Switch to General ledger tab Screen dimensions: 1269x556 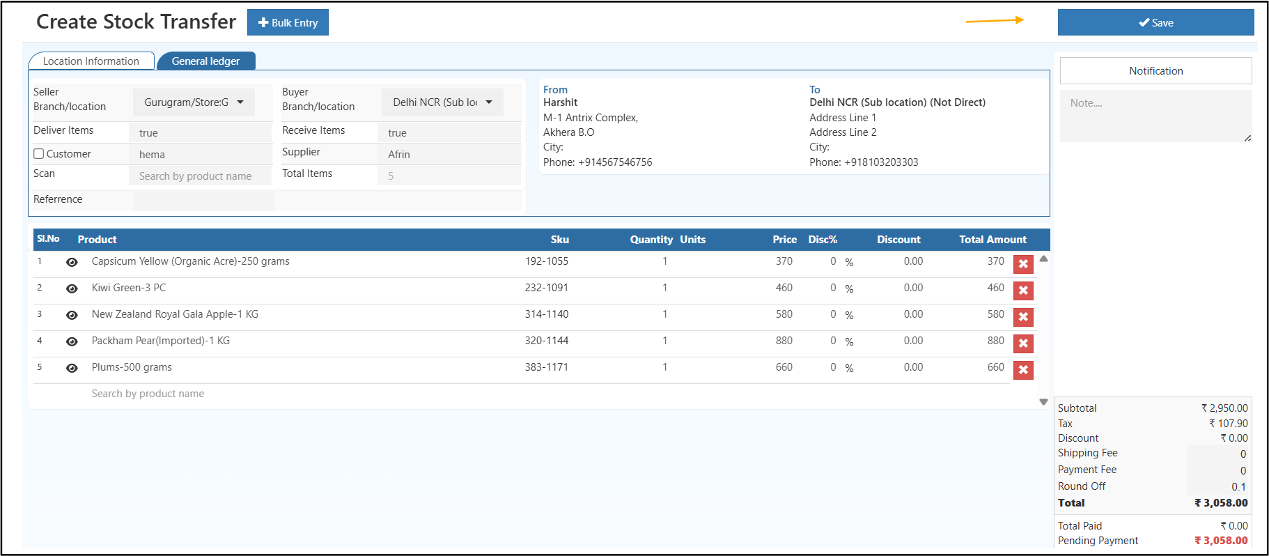click(x=206, y=61)
